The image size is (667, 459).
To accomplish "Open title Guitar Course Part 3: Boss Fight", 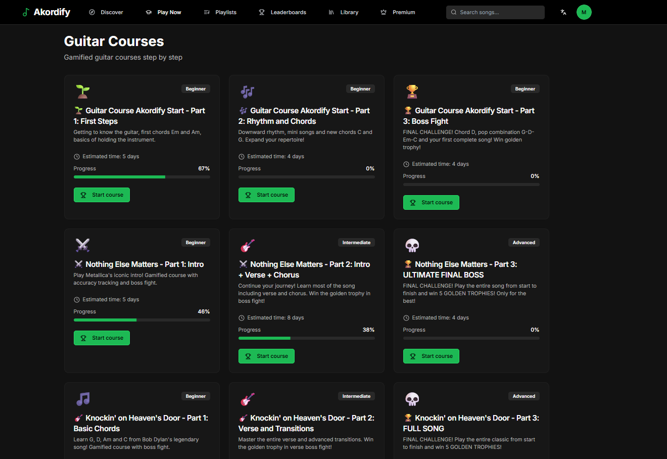I will pos(469,116).
